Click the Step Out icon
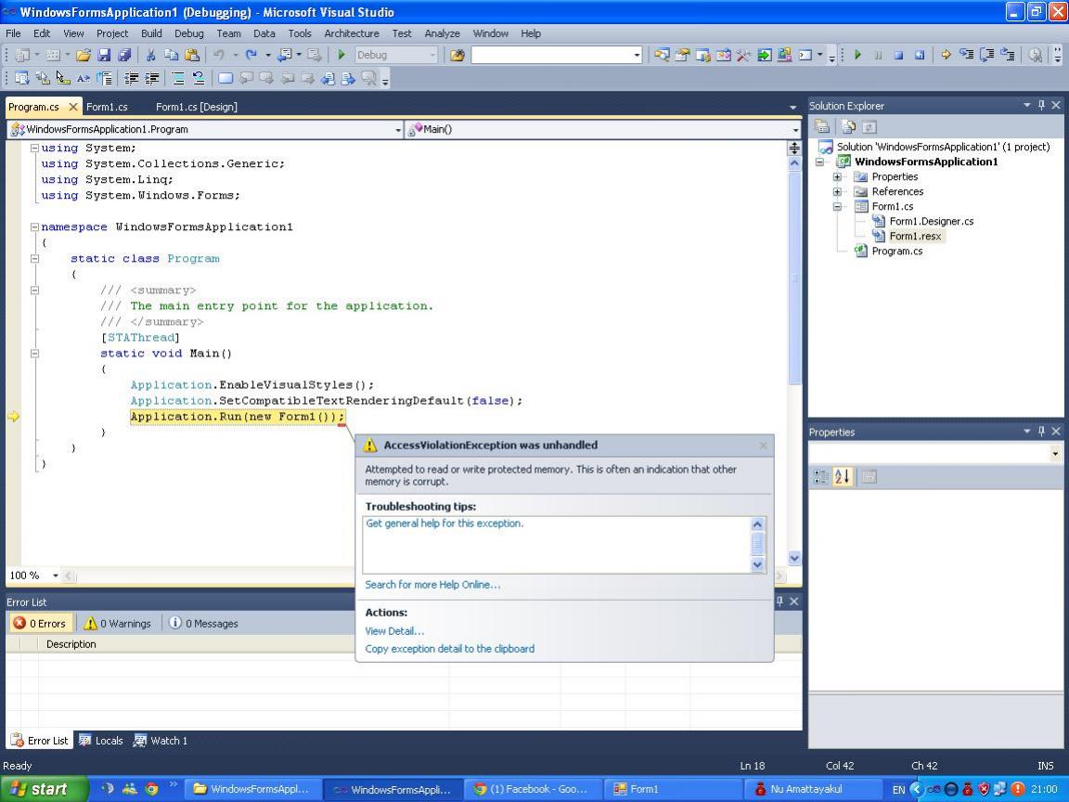 pos(1007,56)
